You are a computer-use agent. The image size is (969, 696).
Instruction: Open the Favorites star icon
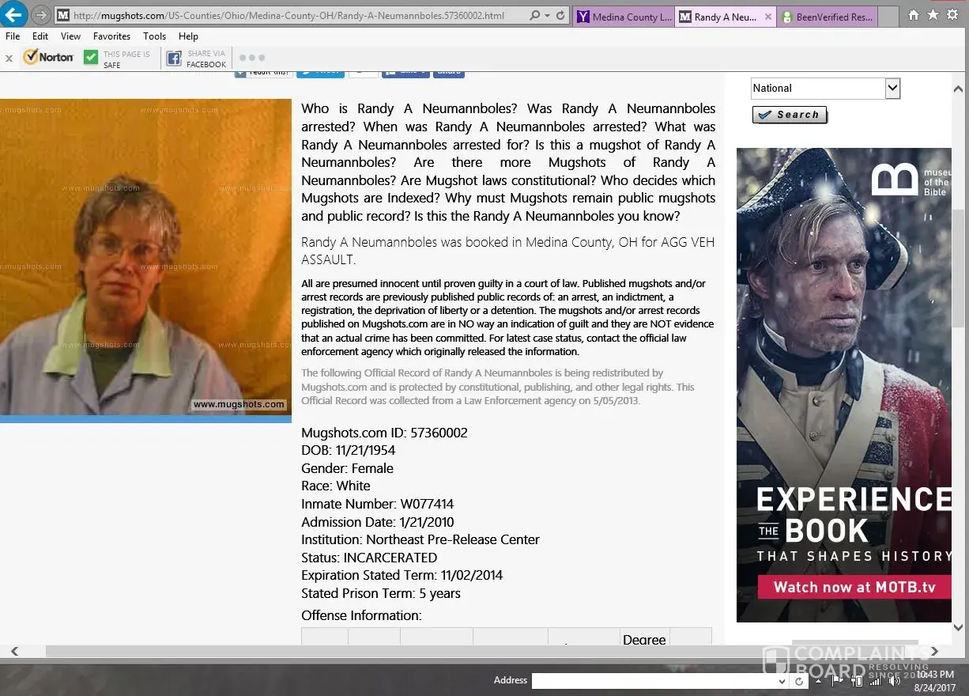[x=933, y=15]
